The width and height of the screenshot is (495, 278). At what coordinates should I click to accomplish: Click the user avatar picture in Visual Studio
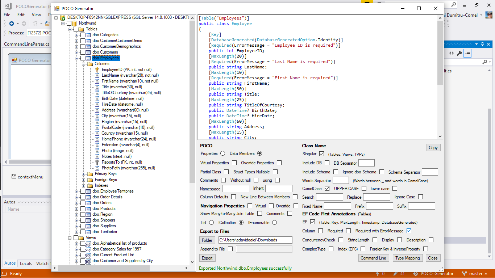[489, 15]
